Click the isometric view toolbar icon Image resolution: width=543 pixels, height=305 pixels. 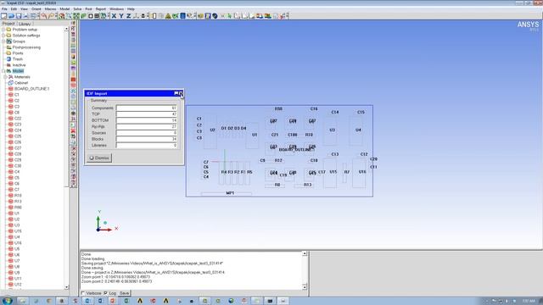(x=136, y=16)
